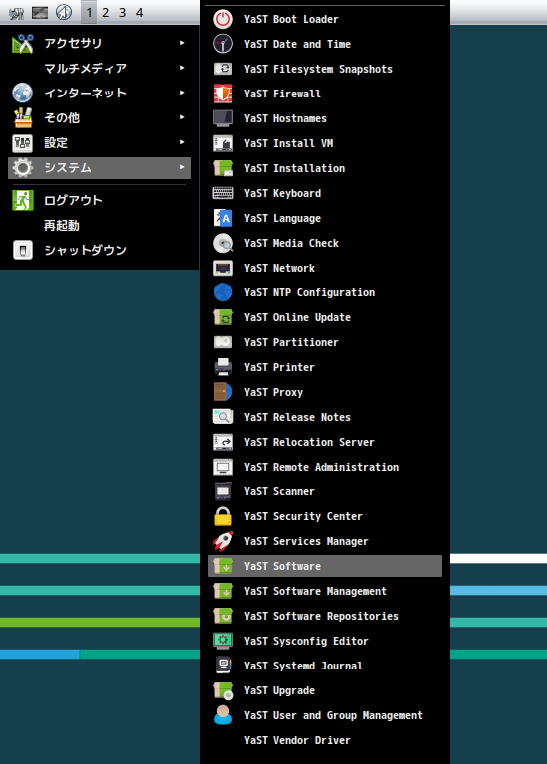Click the YaST User and Group Management avatar icon
The width and height of the screenshot is (547, 764).
point(223,715)
